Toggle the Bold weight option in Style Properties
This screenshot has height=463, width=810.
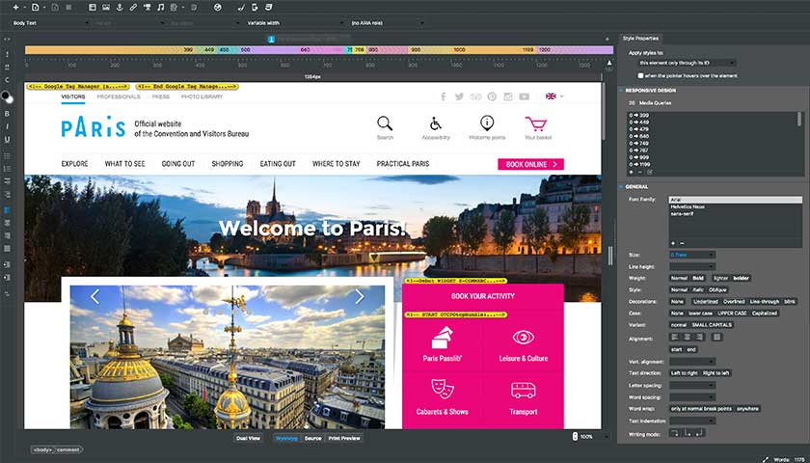(x=698, y=278)
